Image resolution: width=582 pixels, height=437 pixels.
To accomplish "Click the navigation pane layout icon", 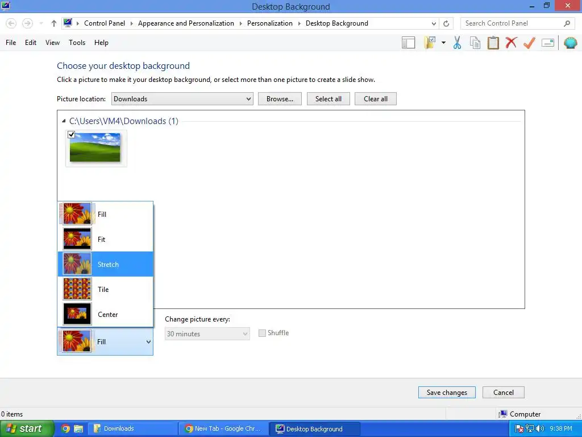I will [x=408, y=43].
